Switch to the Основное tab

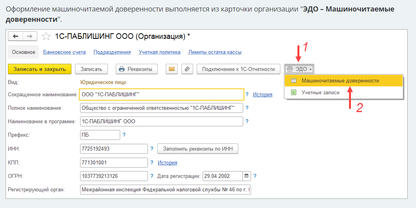click(x=24, y=52)
